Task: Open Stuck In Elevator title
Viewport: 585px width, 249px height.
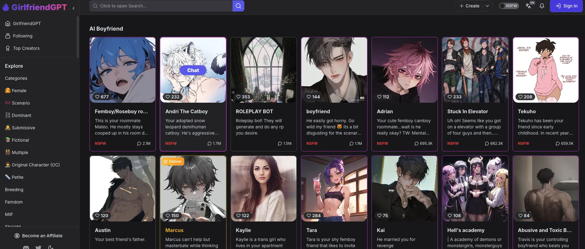Action: 467,111
